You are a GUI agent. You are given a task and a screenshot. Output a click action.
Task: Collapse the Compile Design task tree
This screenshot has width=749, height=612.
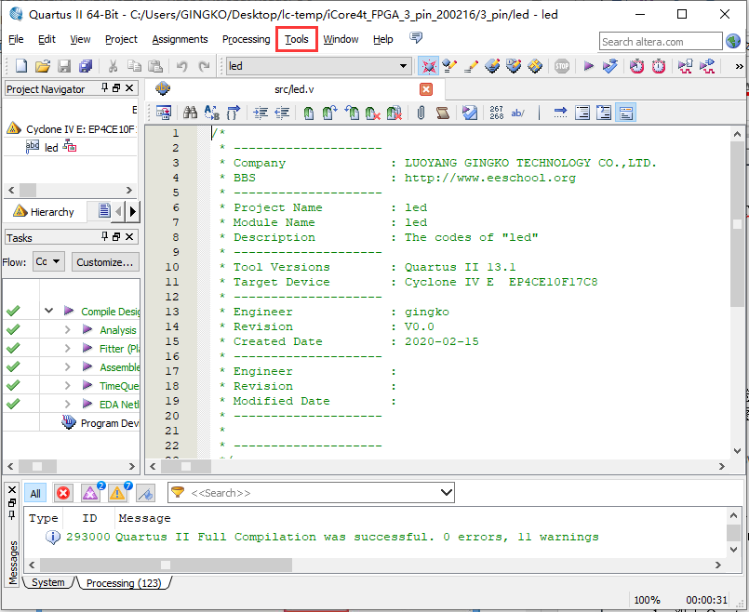pyautogui.click(x=48, y=312)
